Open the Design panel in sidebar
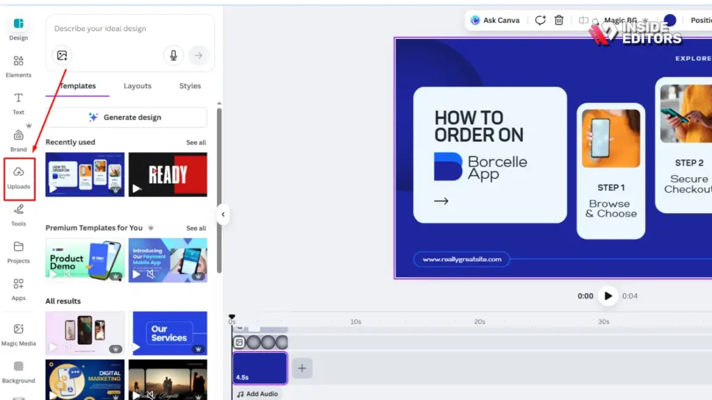Image resolution: width=712 pixels, height=400 pixels. pos(18,29)
